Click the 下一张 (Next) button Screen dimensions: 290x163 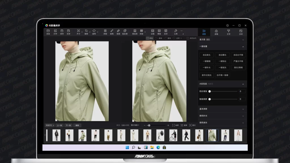coord(68,125)
